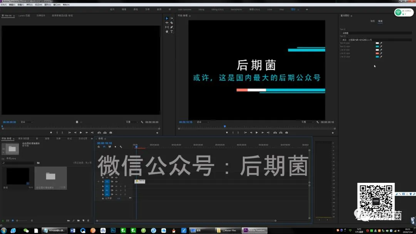Click Extract button in Program monitor
416x234 pixels.
point(281,132)
